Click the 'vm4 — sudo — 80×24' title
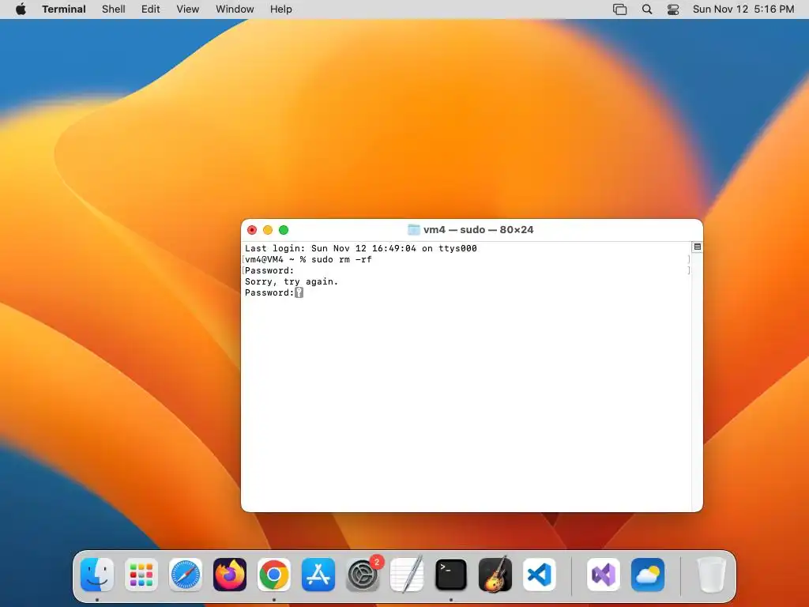The height and width of the screenshot is (607, 809). click(x=478, y=230)
